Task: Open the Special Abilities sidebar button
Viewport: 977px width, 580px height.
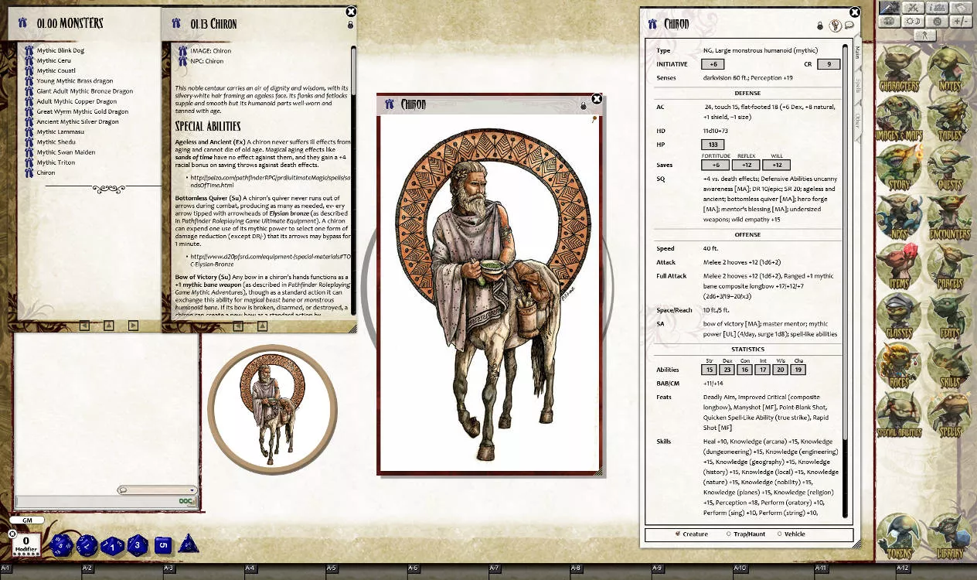Action: pos(899,415)
